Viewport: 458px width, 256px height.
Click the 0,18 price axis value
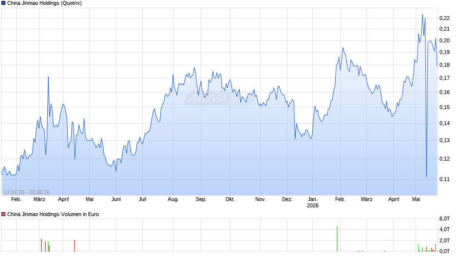click(444, 65)
